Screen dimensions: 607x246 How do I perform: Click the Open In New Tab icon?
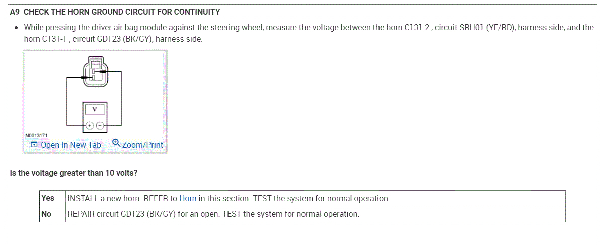(34, 145)
